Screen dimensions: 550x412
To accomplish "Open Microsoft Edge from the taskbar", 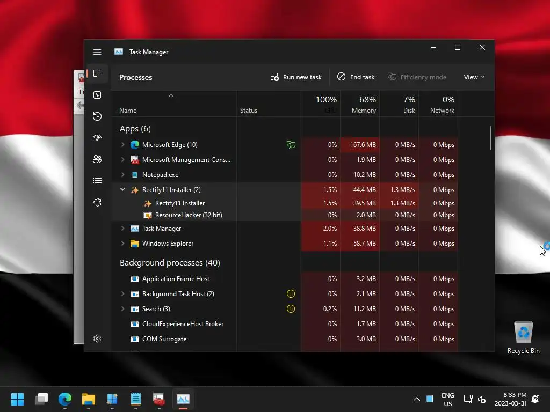I will pos(65,399).
